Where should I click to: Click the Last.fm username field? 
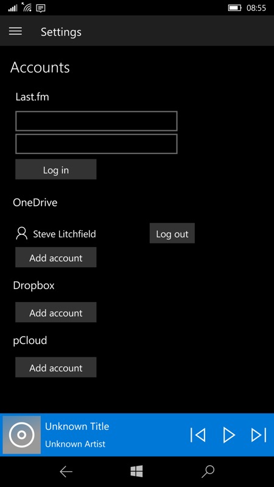pos(96,121)
